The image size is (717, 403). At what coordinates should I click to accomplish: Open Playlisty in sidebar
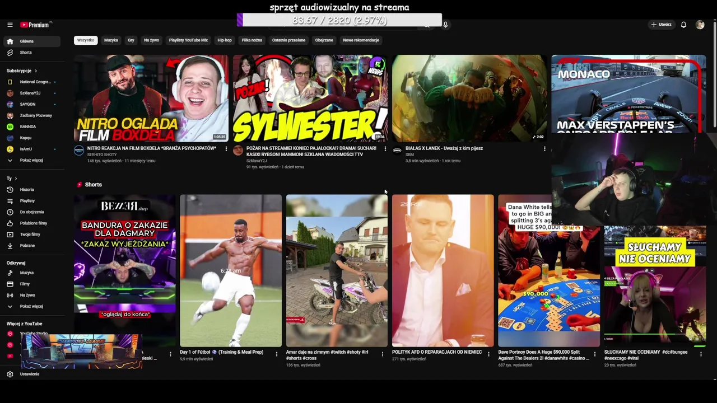[31, 201]
